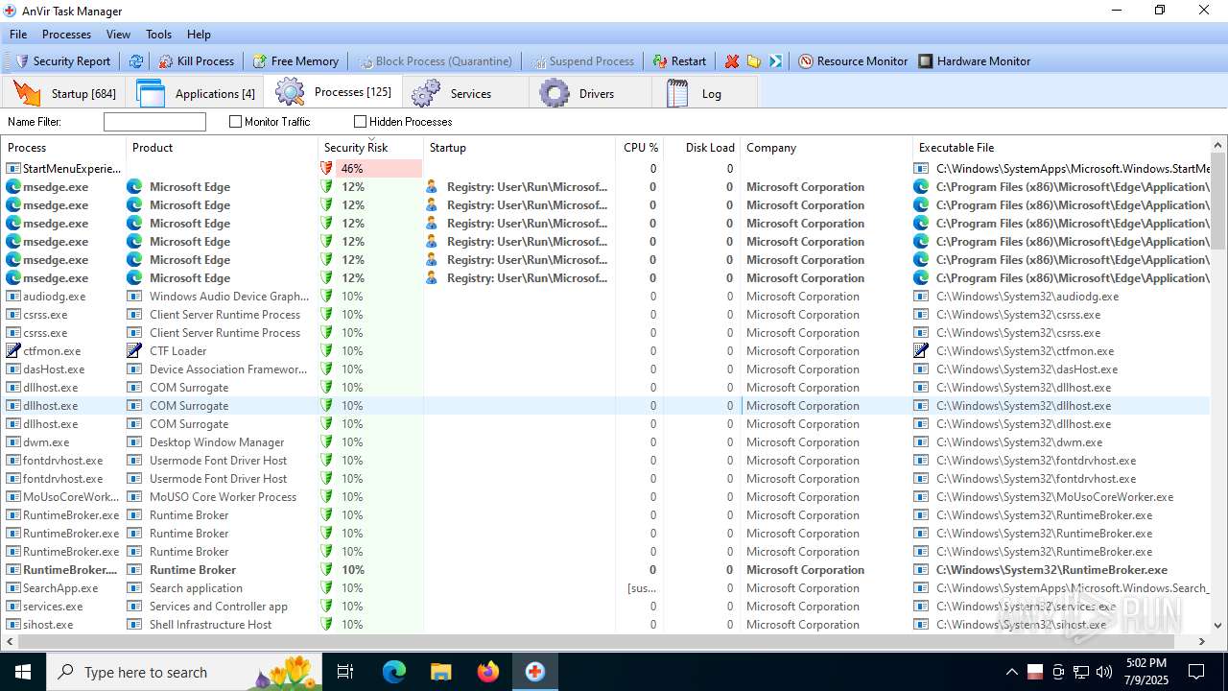Open the Tools menu

click(x=158, y=34)
